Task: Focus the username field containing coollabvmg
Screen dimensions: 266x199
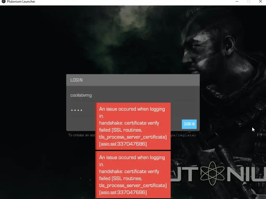Action: [x=133, y=95]
